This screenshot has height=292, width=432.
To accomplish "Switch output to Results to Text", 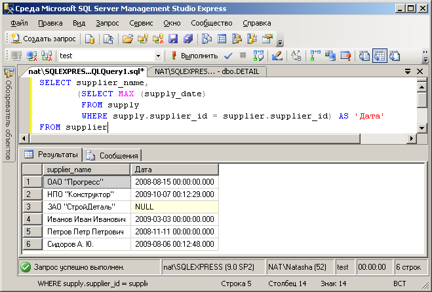I will [x=364, y=56].
